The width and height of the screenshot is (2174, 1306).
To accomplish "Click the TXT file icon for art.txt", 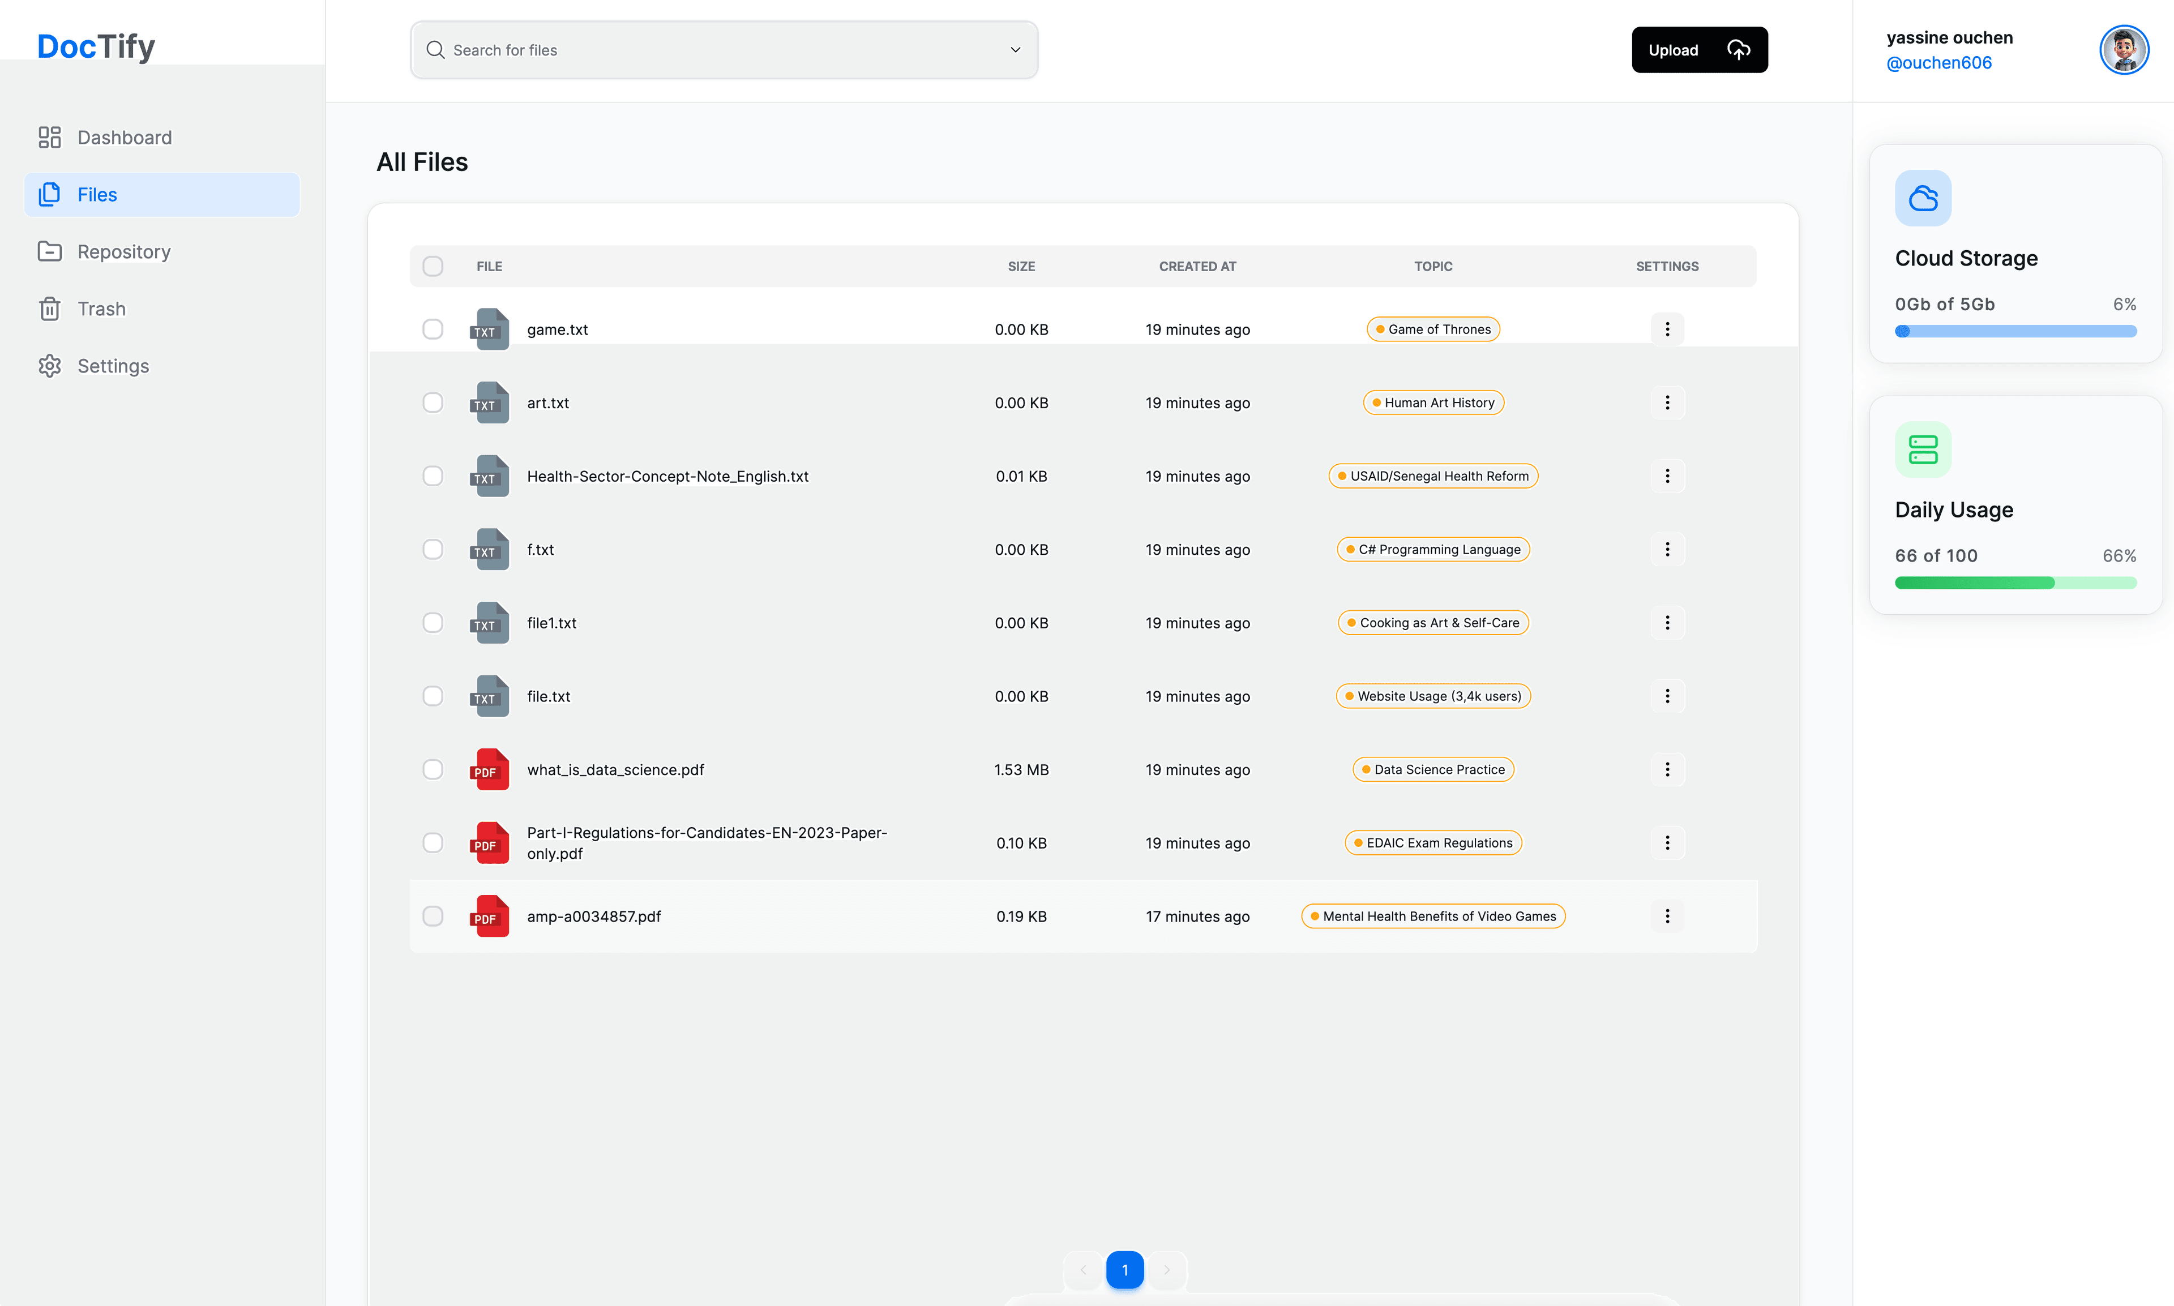I will tap(489, 402).
